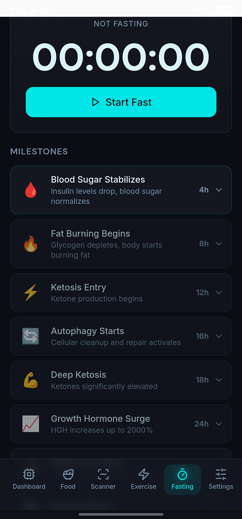Expand the Autophagy Starts chevron
242x519 pixels.
[219, 336]
